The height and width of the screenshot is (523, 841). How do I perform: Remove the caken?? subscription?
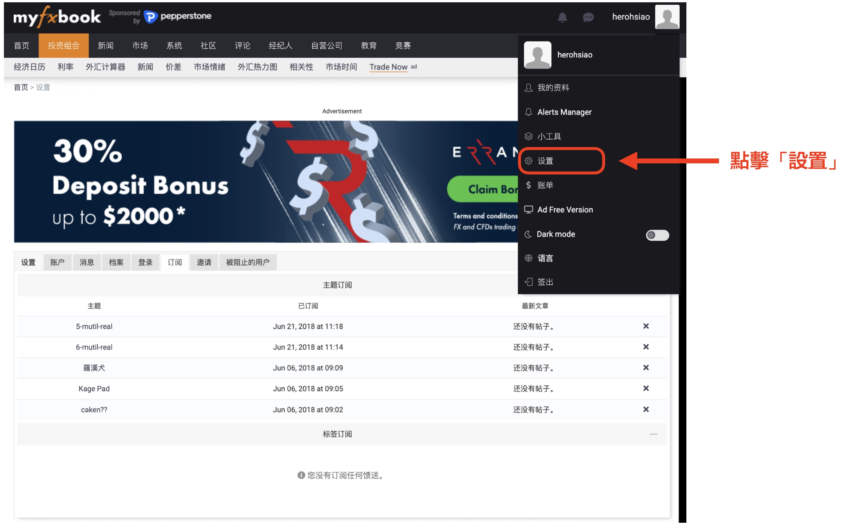point(646,410)
